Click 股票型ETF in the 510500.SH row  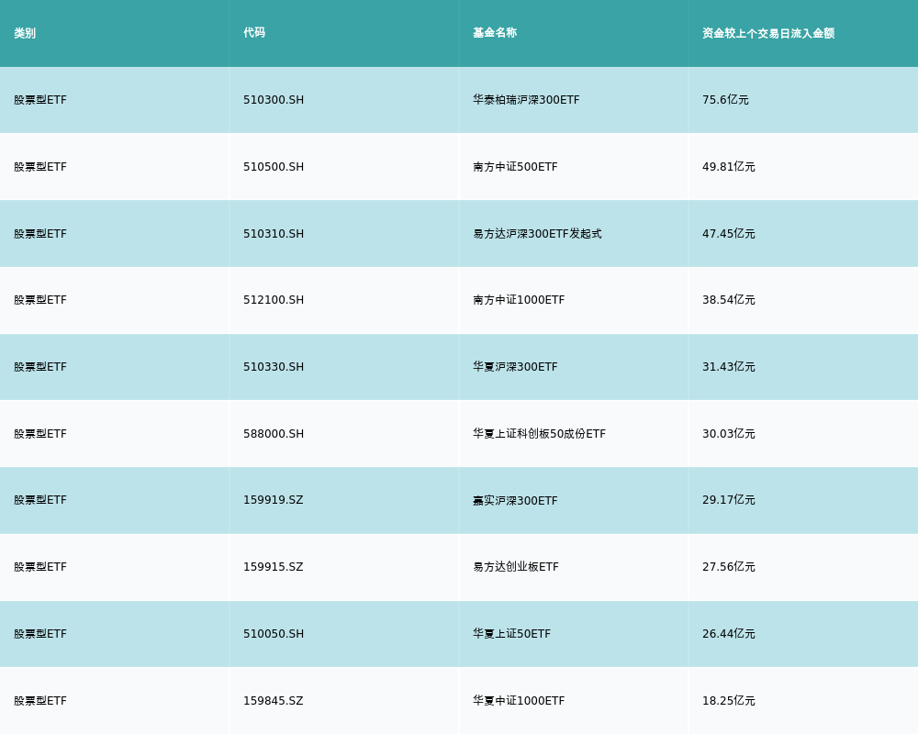[x=40, y=167]
